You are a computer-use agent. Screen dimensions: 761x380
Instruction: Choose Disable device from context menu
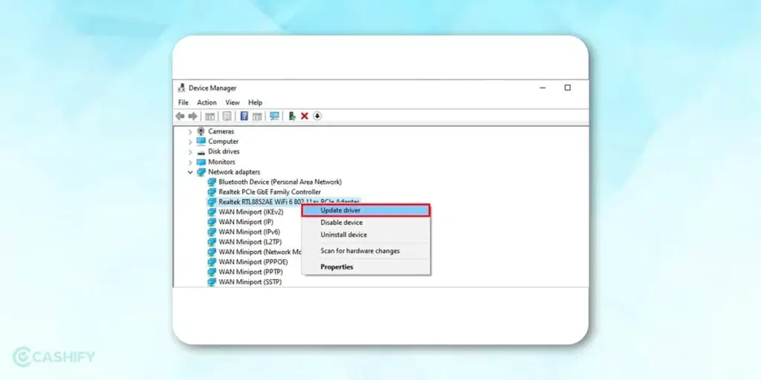[x=366, y=223]
